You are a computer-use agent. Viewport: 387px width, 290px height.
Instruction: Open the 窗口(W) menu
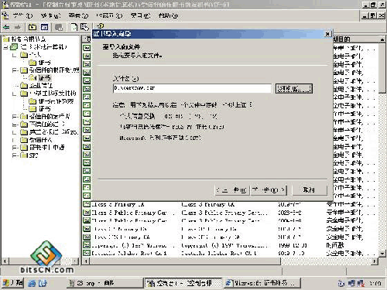(x=140, y=15)
